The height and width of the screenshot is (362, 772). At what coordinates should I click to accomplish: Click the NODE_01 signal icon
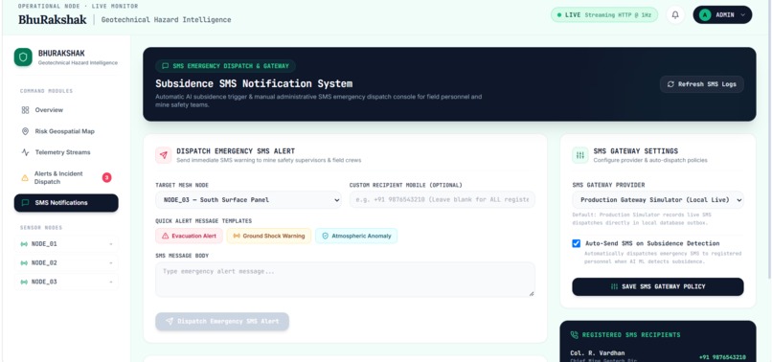pos(24,244)
